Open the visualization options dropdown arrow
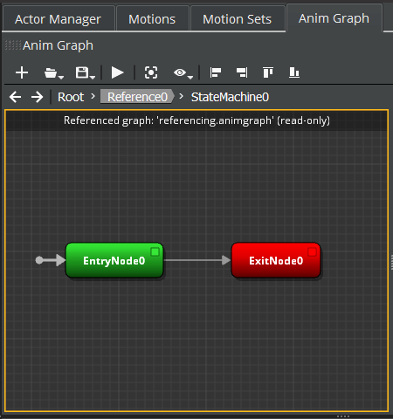 190,77
